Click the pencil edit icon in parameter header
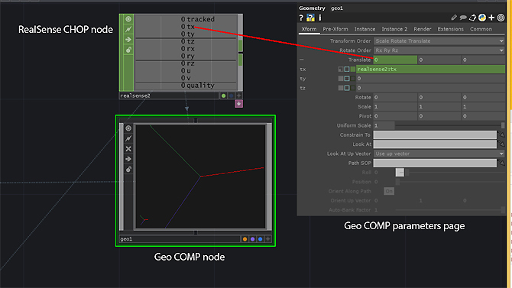Image resolution: width=512 pixels, height=288 pixels. [454, 18]
